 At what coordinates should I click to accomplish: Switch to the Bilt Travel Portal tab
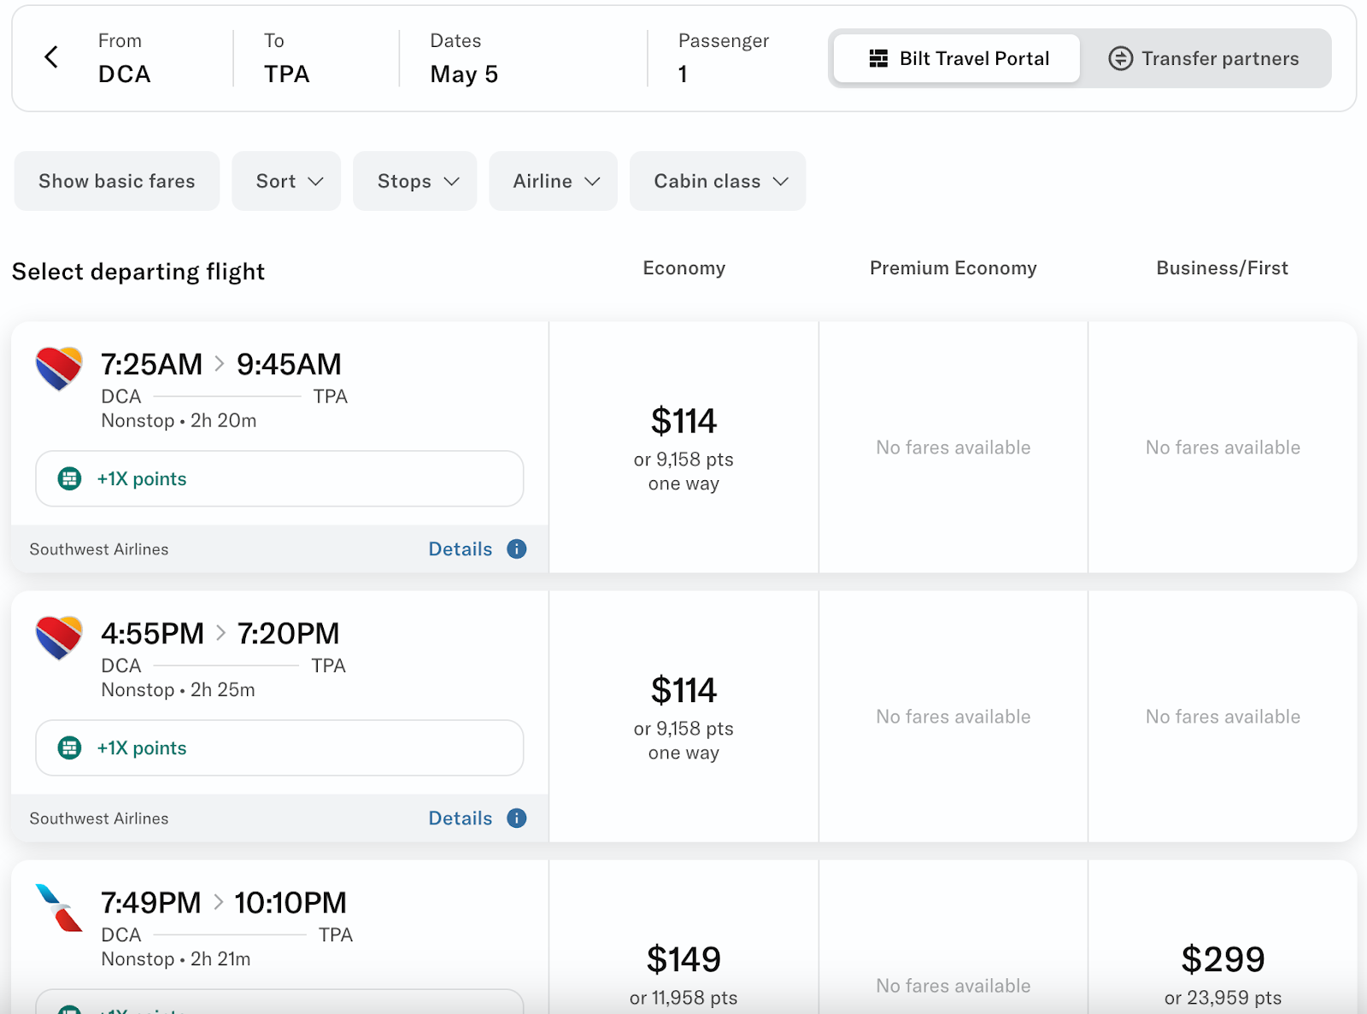click(957, 58)
